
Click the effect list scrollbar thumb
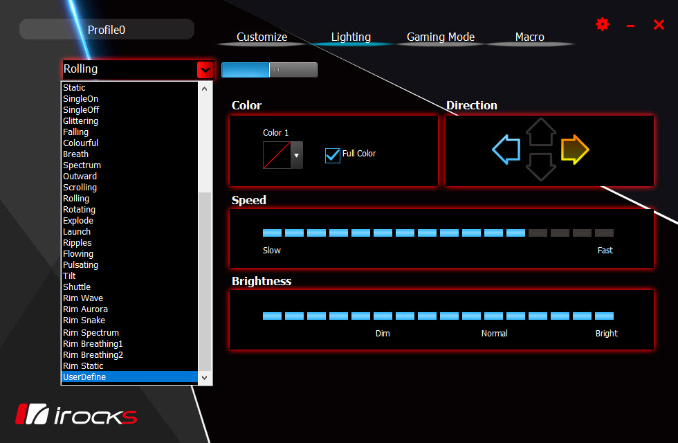click(x=205, y=281)
